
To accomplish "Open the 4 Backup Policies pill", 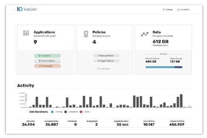I will point(106,56).
